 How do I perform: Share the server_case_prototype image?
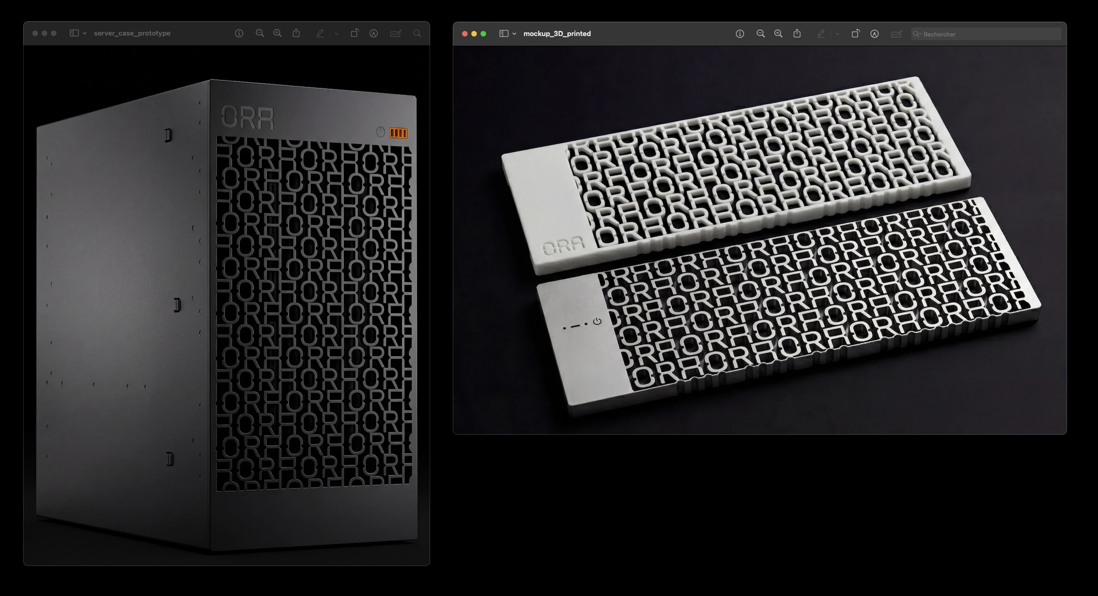[x=296, y=33]
